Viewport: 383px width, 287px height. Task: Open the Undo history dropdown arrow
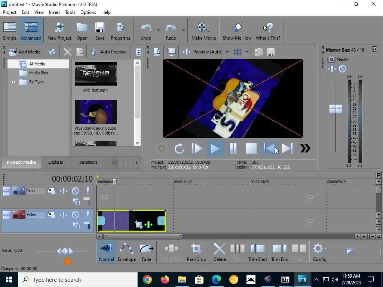coord(158,30)
